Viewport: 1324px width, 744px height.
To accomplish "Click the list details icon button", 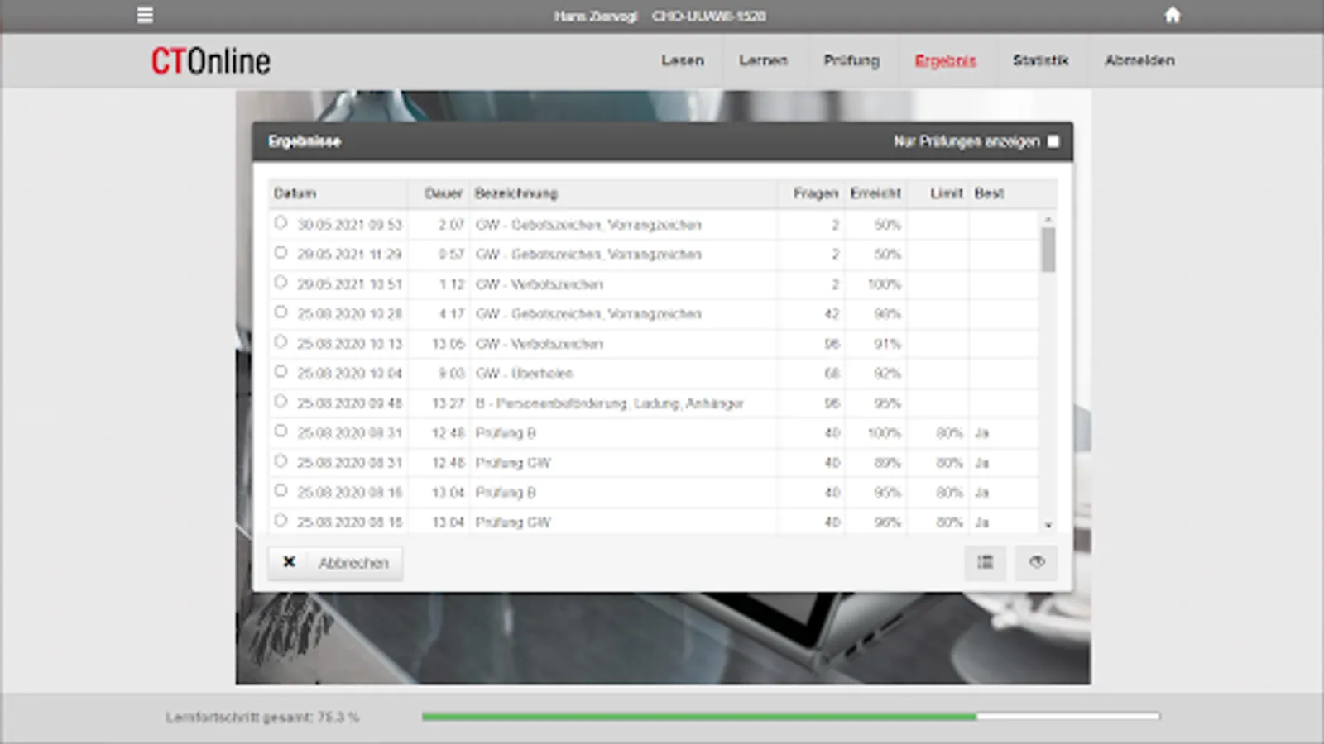I will click(x=985, y=562).
